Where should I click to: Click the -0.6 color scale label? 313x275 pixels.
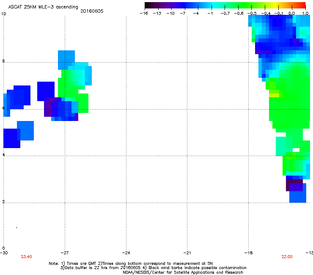(x=239, y=14)
